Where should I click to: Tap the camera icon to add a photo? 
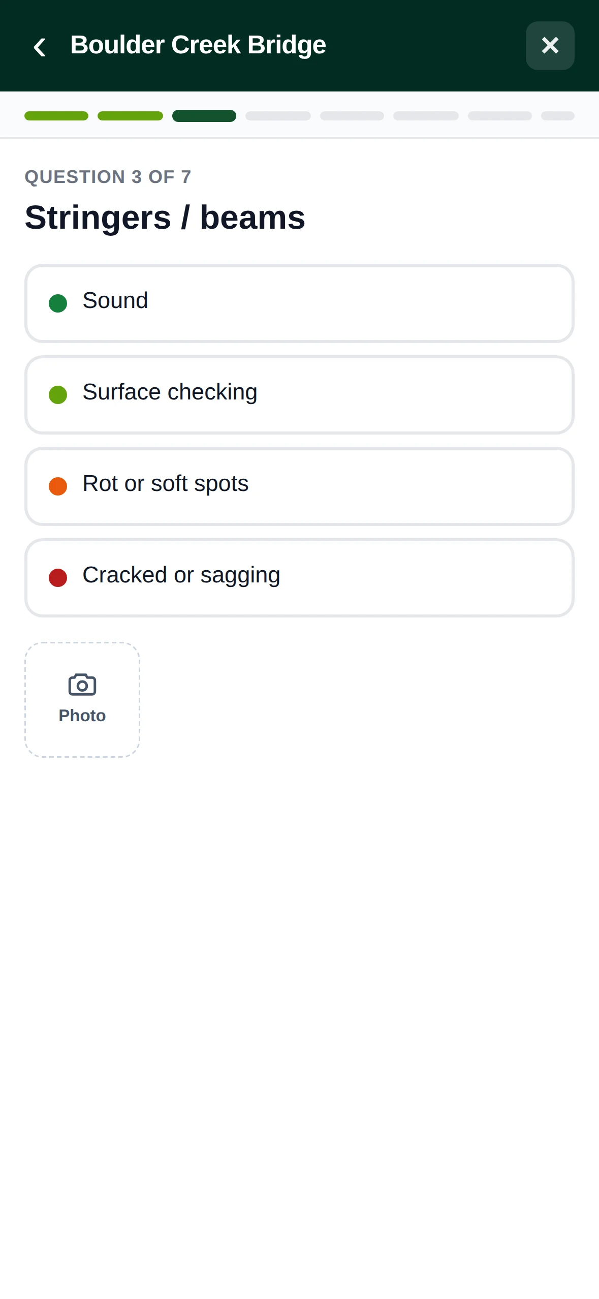pos(82,685)
